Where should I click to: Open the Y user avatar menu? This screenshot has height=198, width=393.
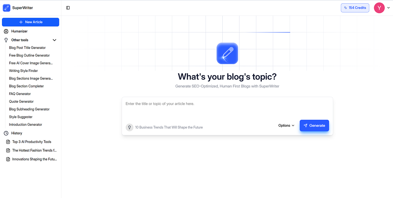(379, 8)
